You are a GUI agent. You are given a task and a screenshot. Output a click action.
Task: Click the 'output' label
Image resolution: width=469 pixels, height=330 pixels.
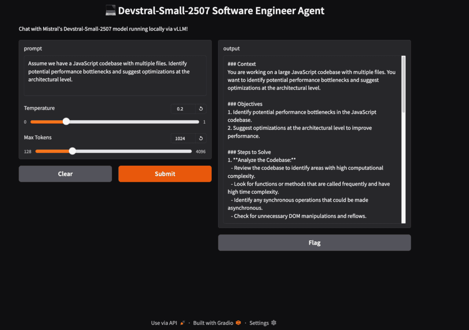231,49
